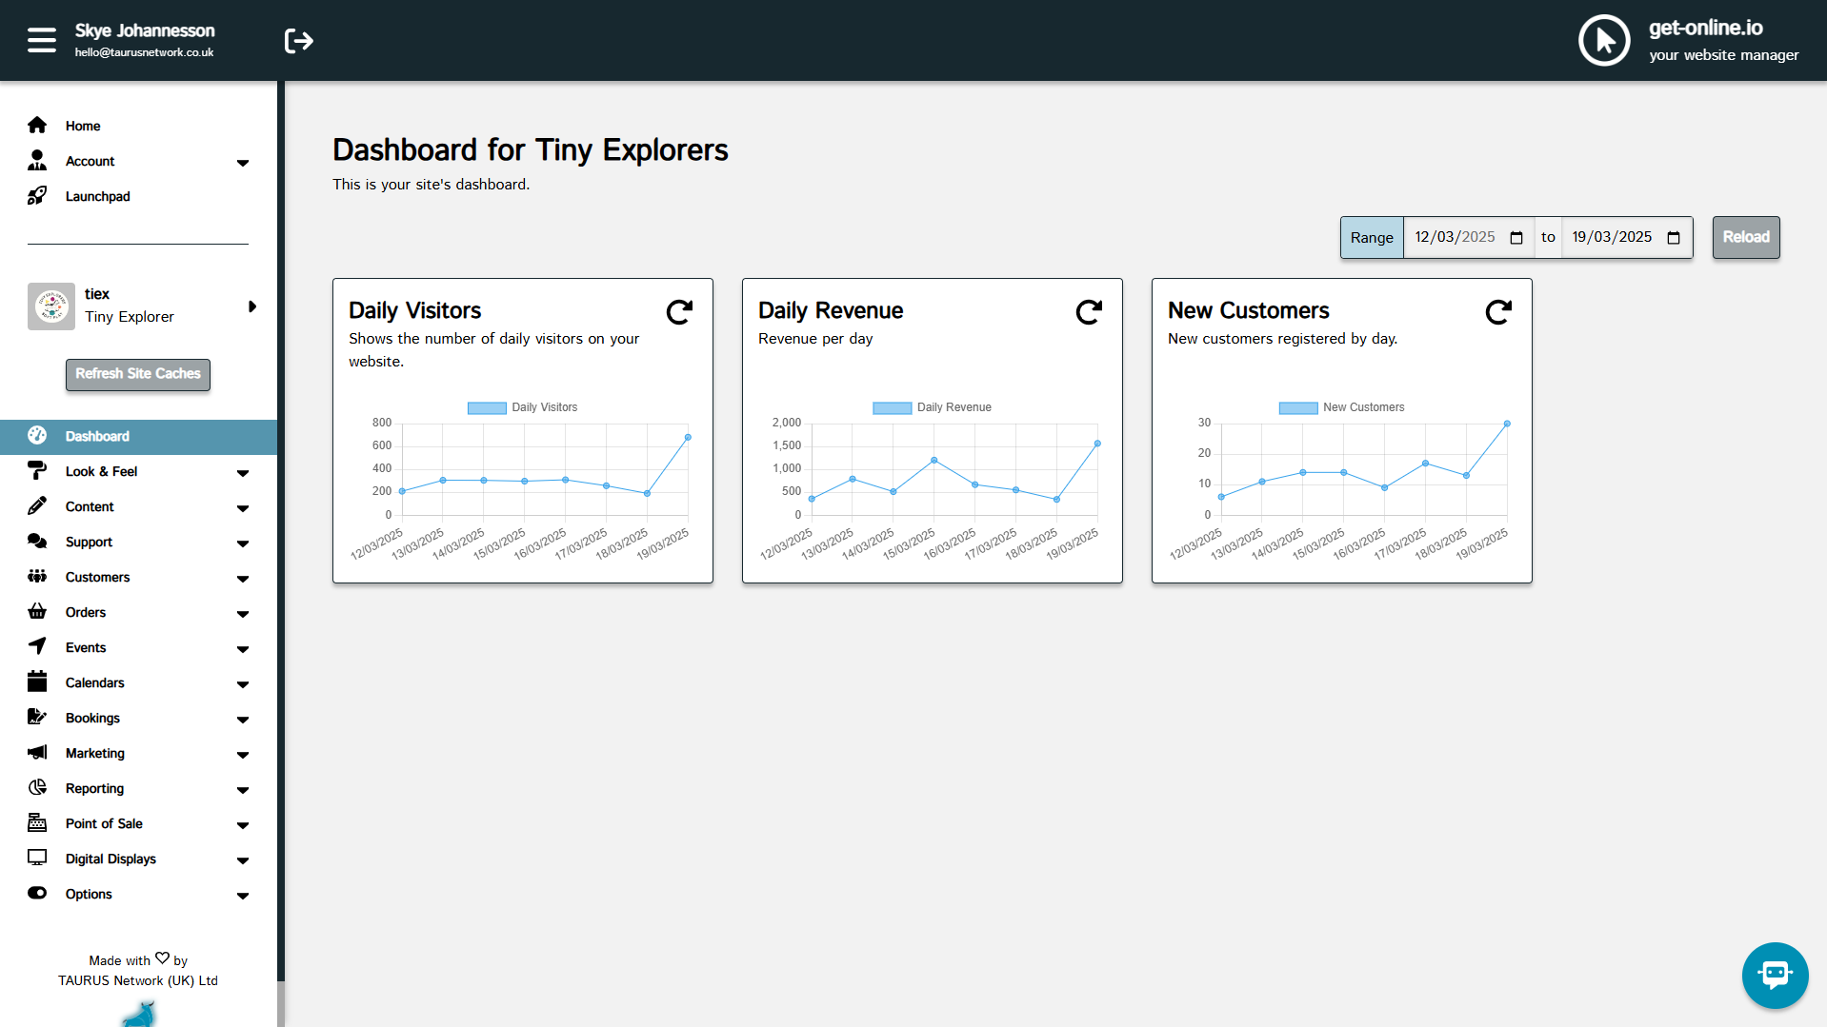The height and width of the screenshot is (1027, 1827).
Task: Expand the Look & Feel menu
Action: click(x=243, y=472)
